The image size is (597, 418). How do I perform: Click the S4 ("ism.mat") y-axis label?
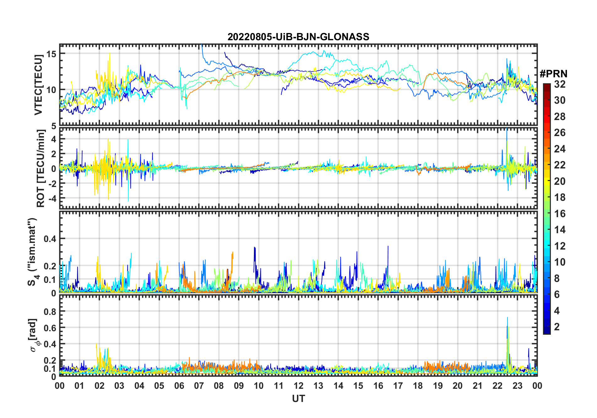[32, 252]
